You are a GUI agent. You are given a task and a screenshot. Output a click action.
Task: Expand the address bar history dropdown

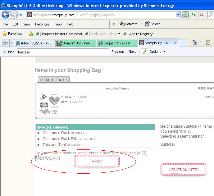[x=178, y=15]
